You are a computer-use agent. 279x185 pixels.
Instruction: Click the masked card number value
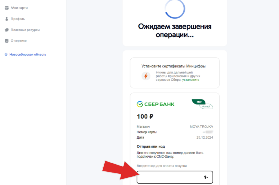tap(208, 132)
